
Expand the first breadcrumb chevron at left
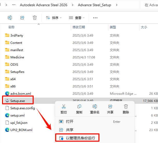[6, 5]
